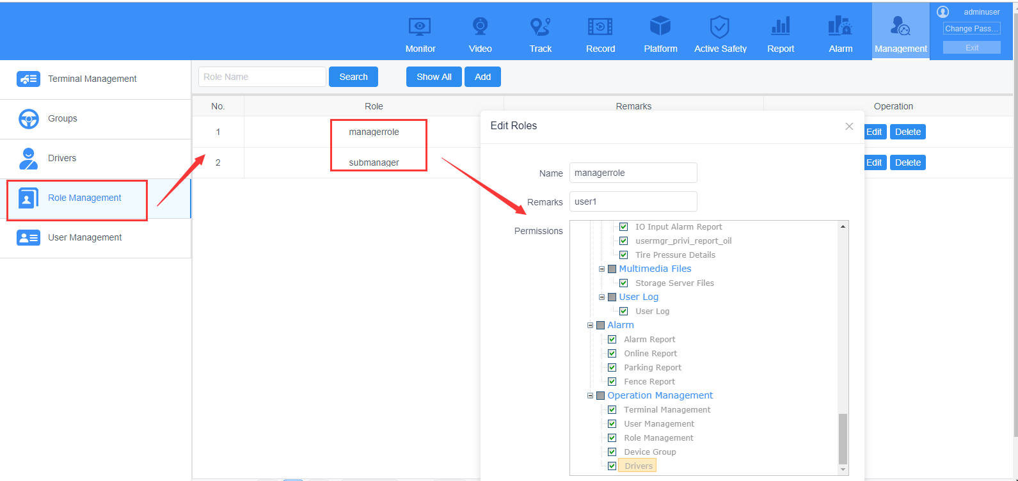Open the Record film icon
The image size is (1018, 481).
coord(600,27)
